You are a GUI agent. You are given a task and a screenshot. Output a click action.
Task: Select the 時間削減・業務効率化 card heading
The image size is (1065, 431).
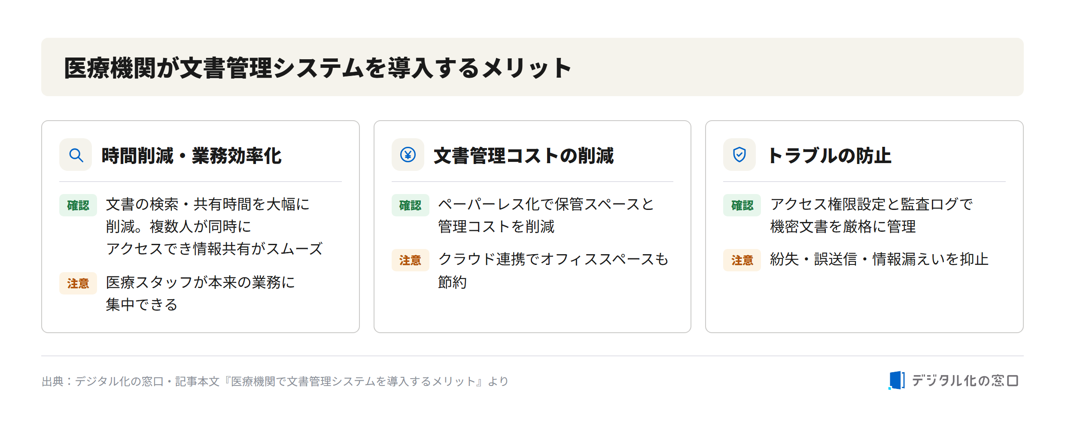[x=192, y=155]
